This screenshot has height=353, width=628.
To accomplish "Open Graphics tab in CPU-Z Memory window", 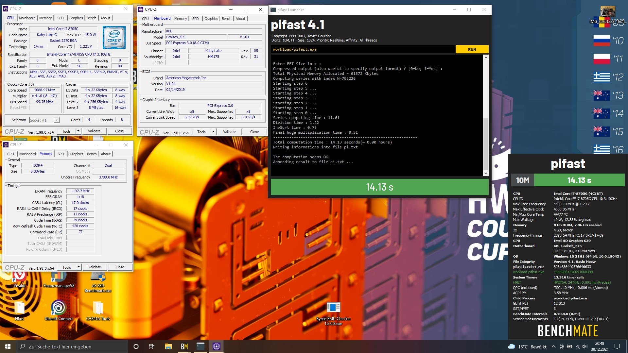I will [x=77, y=154].
